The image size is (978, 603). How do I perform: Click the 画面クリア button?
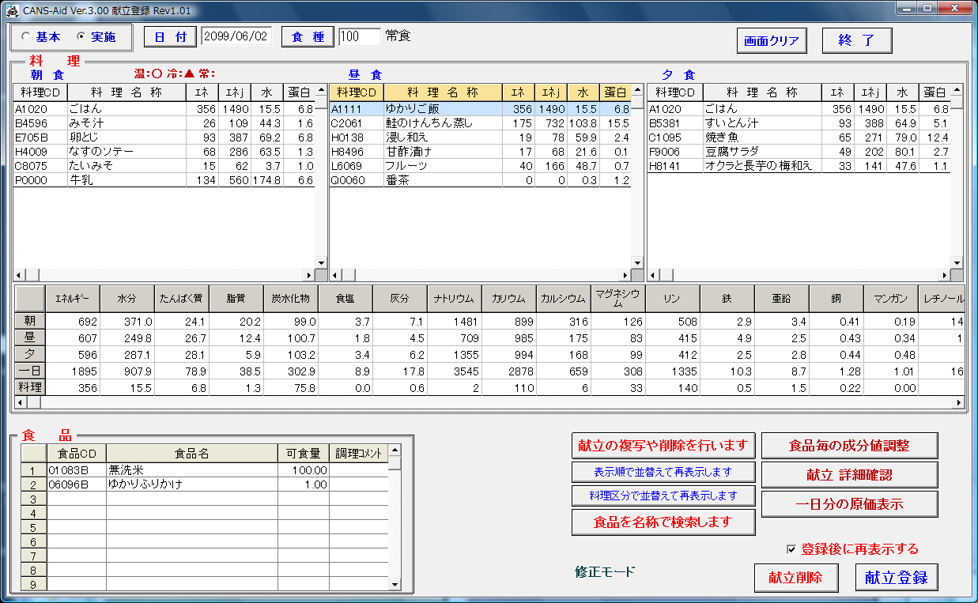click(772, 41)
